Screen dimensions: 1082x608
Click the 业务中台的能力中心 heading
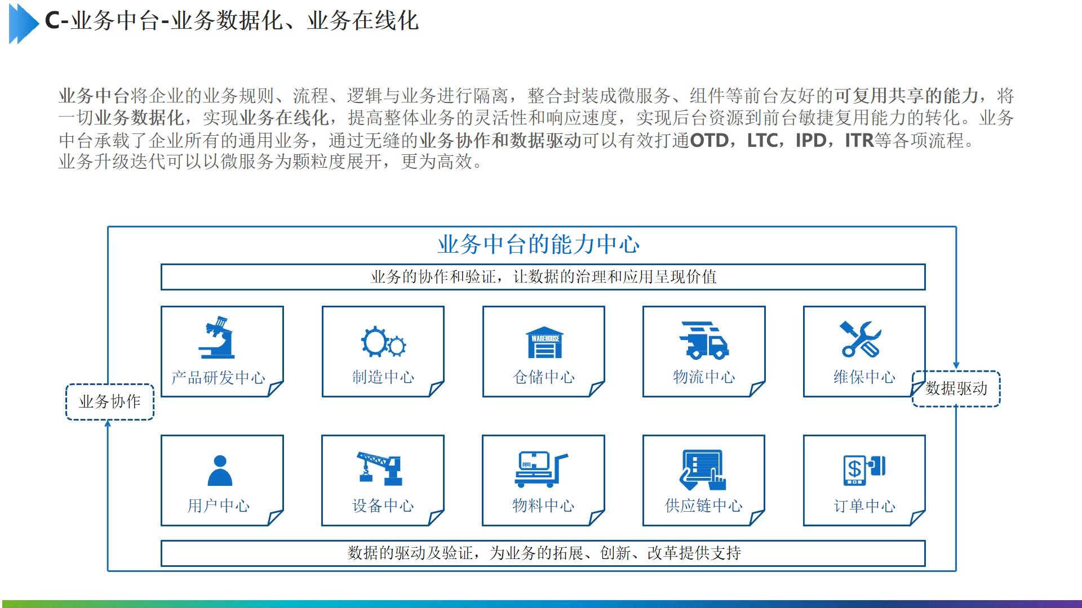539,244
